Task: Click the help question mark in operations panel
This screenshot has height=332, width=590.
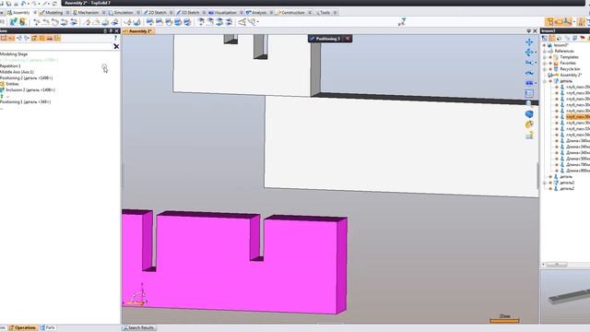Action: [115, 38]
